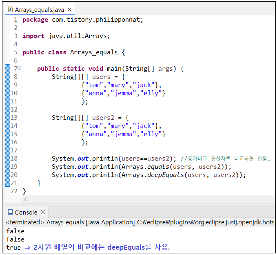The height and width of the screenshot is (255, 277).
Task: Click line number 22 in the gutter
Action: point(14,191)
